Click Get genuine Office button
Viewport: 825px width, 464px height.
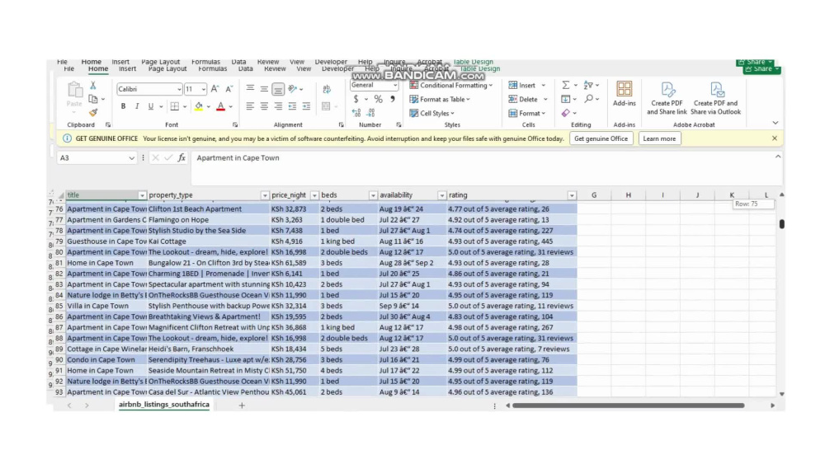(601, 138)
